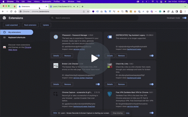Expand the tab search chevron

(x=185, y=6)
